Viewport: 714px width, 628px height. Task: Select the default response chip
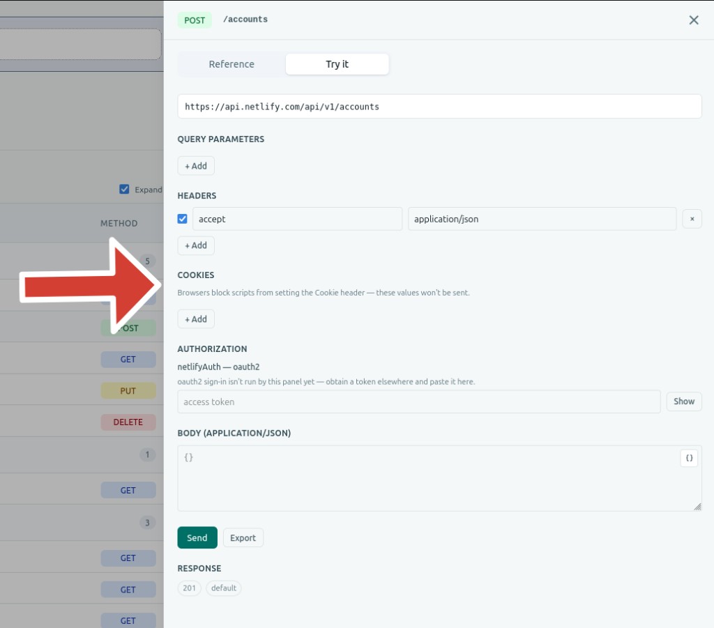[224, 588]
